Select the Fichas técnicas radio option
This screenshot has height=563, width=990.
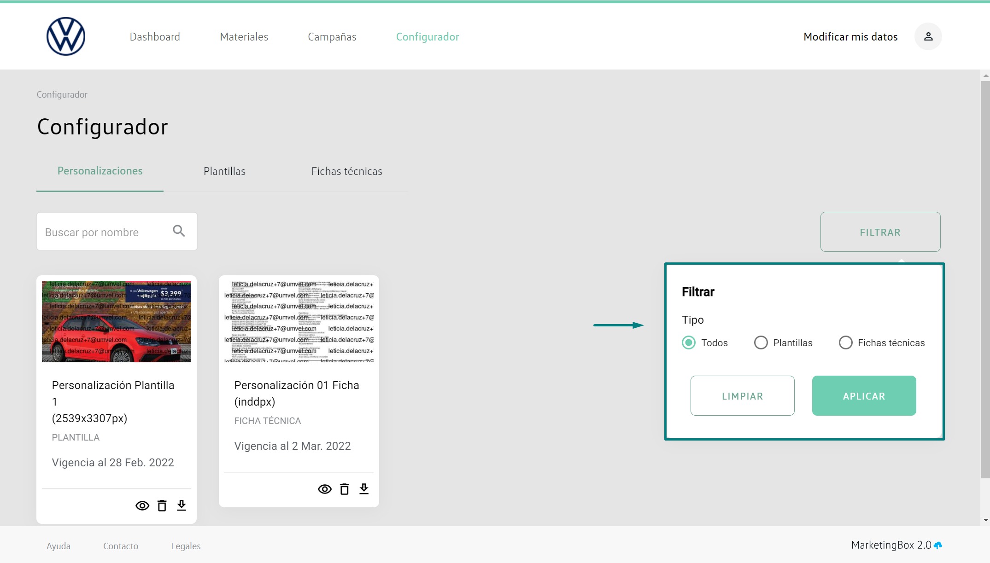point(845,342)
